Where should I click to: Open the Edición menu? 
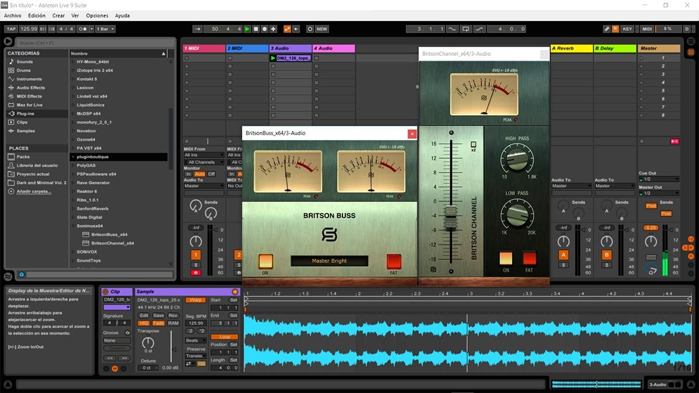coord(37,16)
